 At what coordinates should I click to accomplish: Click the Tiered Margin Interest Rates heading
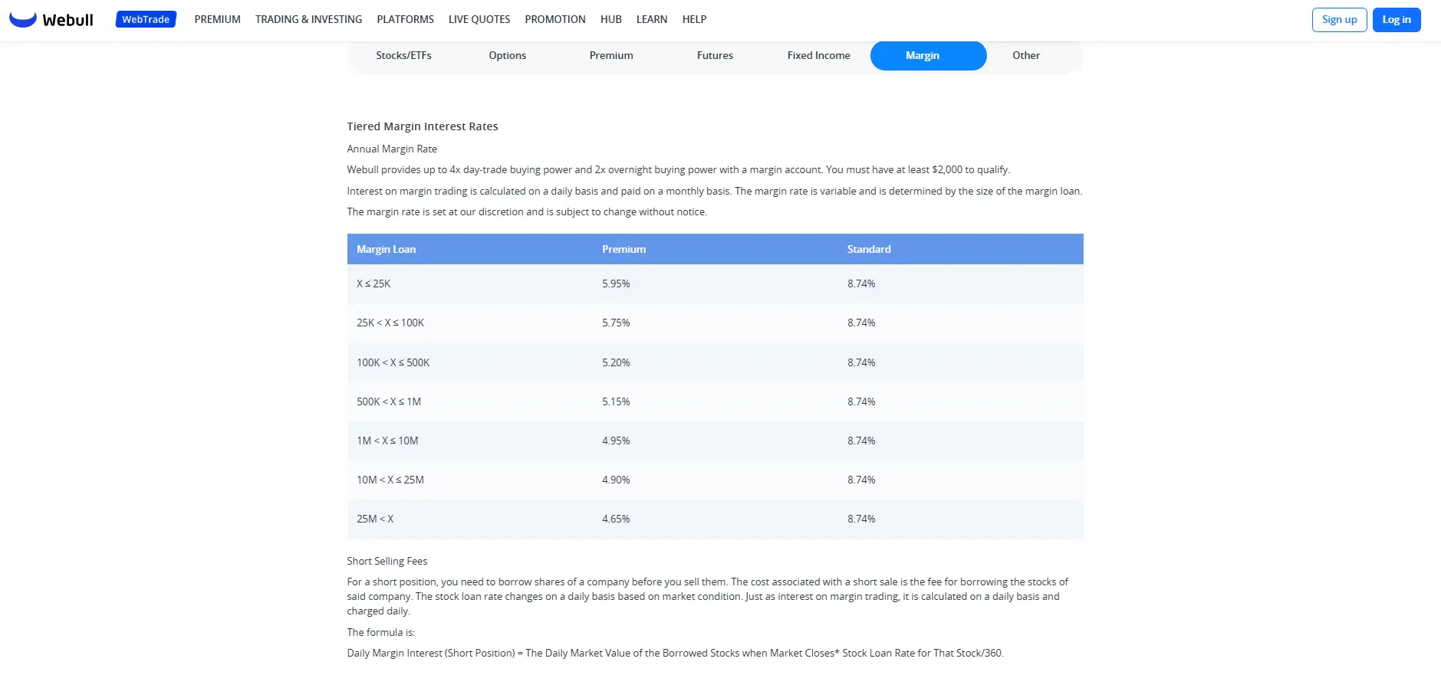point(423,126)
